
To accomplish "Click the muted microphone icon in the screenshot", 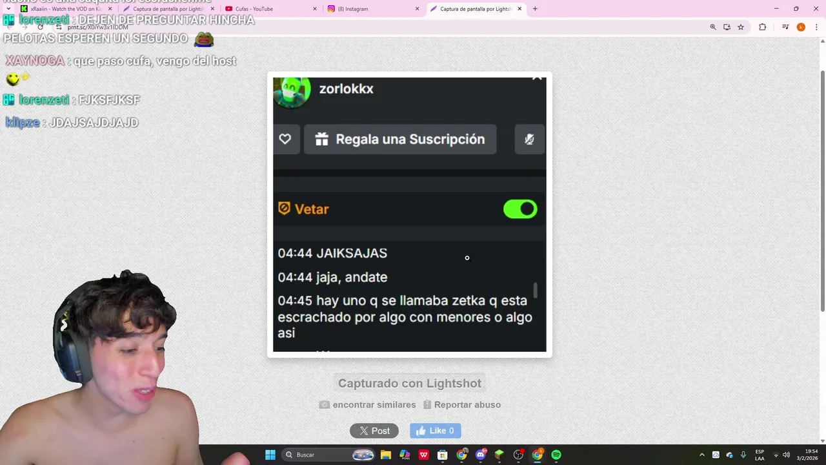I will 530,139.
